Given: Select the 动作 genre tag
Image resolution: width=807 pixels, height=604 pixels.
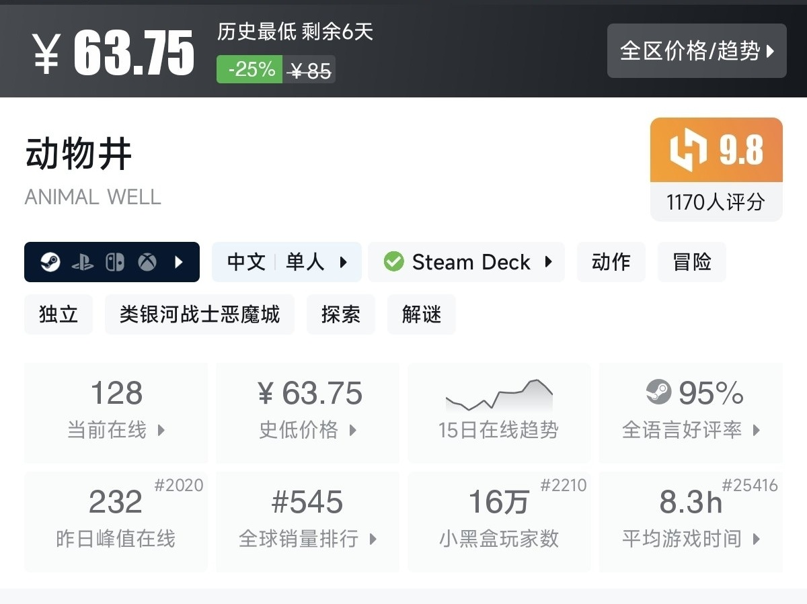Looking at the screenshot, I should point(611,262).
